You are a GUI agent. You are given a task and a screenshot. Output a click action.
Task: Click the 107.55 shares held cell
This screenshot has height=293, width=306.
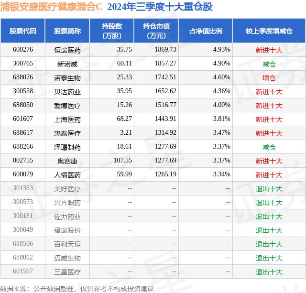pyautogui.click(x=123, y=160)
